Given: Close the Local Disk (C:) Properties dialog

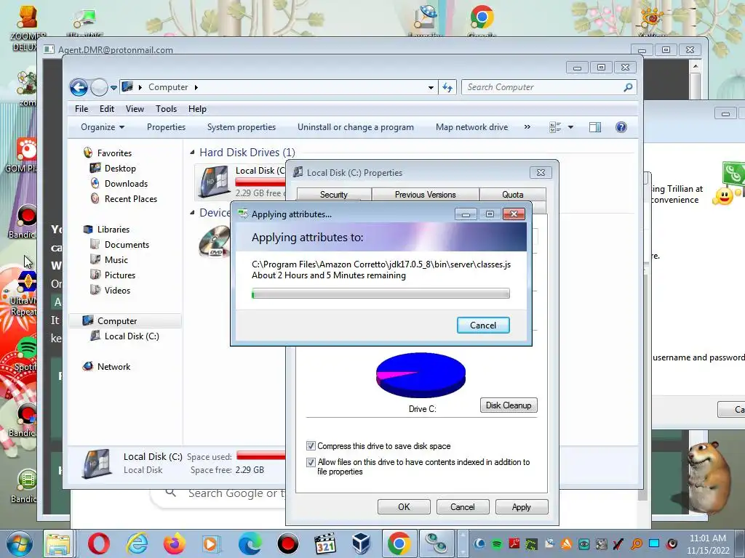Looking at the screenshot, I should [541, 173].
